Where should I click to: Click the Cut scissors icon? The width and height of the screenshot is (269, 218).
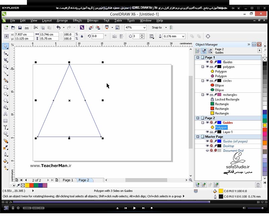36,28
